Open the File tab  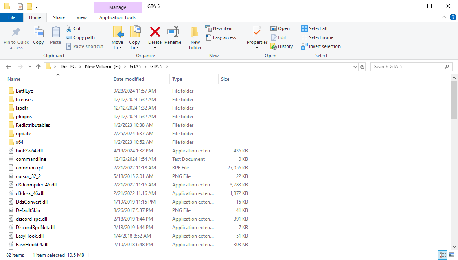(12, 17)
